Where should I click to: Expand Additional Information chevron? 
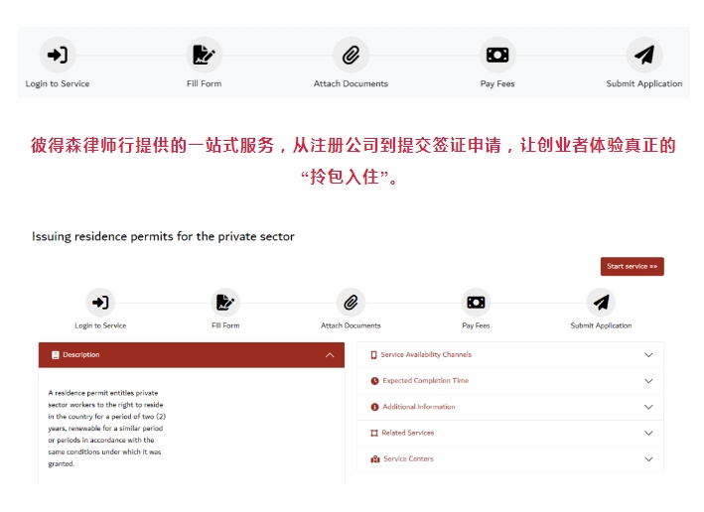pos(648,407)
